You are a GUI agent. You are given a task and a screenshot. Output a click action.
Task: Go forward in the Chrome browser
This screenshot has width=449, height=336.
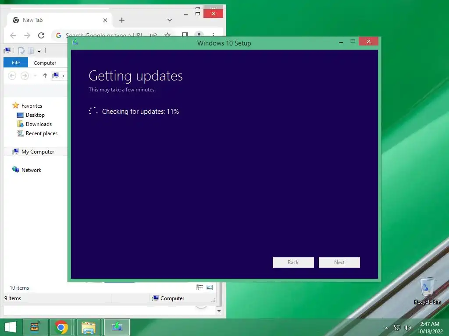click(27, 35)
